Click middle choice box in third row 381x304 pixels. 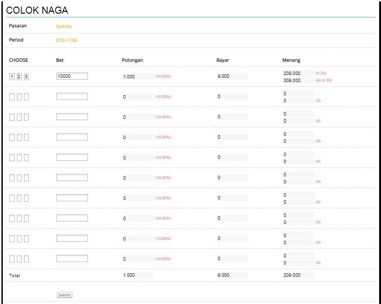[19, 117]
